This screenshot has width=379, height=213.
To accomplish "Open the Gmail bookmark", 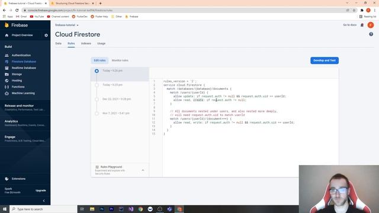I will point(21,17).
